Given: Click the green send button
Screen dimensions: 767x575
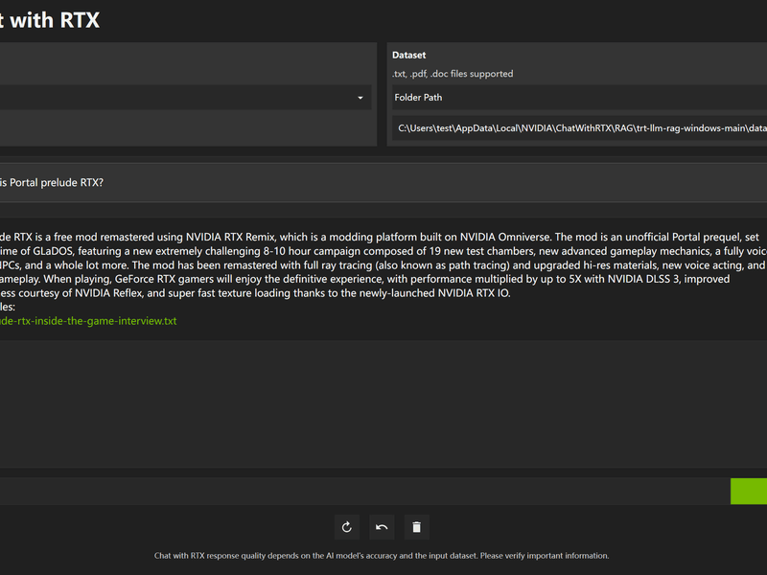Looking at the screenshot, I should click(x=749, y=491).
